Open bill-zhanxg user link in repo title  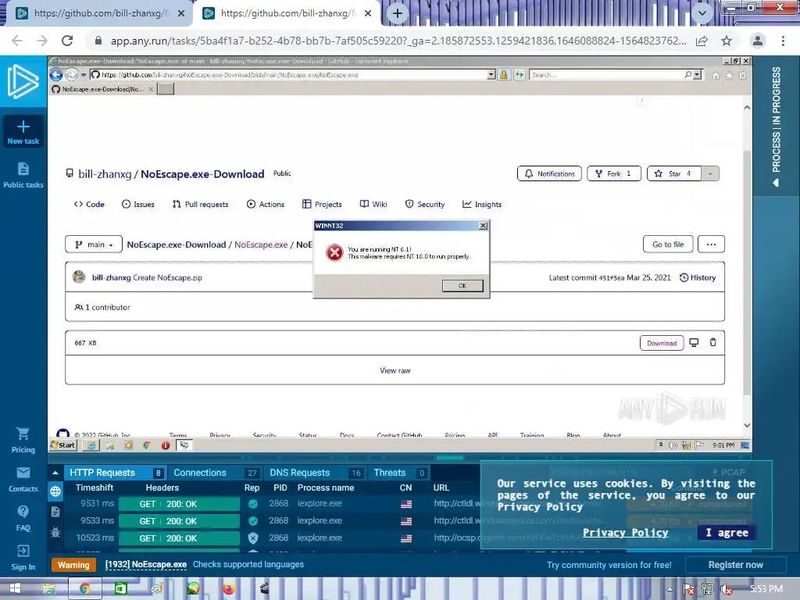[105, 174]
